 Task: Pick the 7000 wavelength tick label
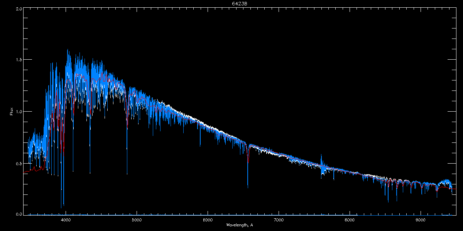point(279,220)
